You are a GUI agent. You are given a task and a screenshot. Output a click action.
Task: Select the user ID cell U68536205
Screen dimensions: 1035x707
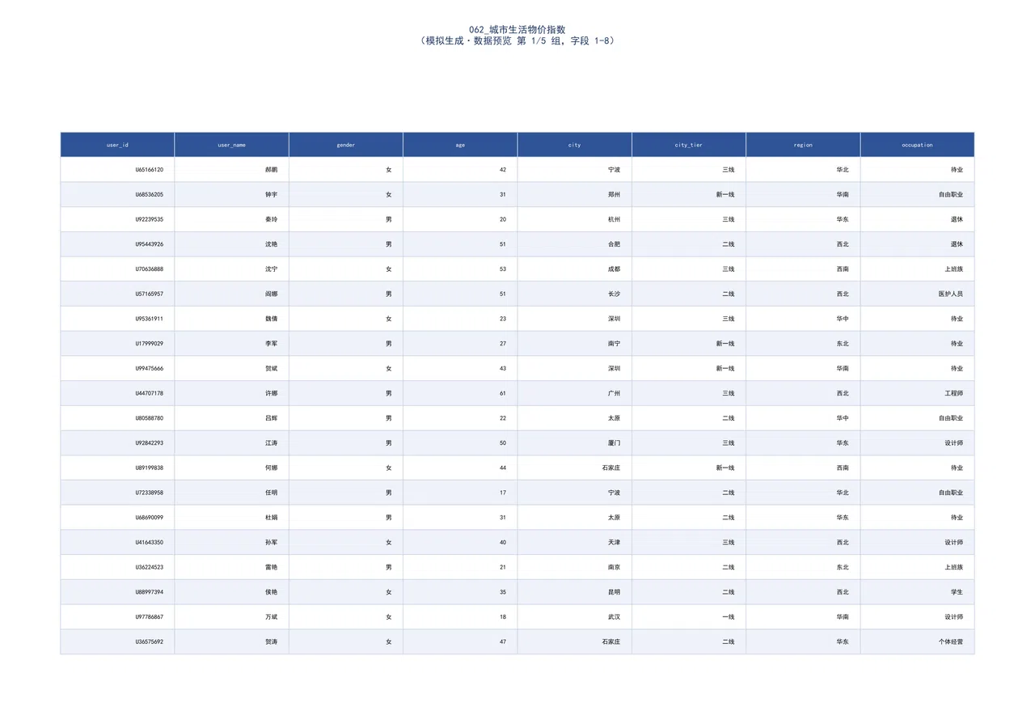coord(117,195)
